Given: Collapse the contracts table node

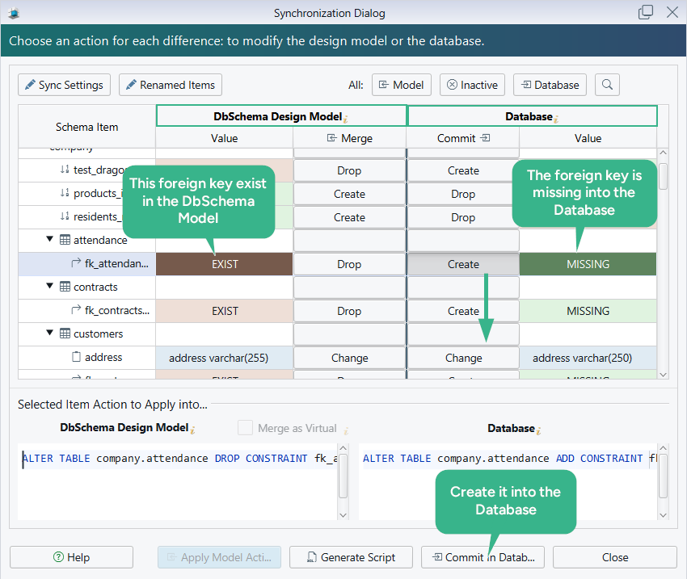Looking at the screenshot, I should [x=50, y=286].
